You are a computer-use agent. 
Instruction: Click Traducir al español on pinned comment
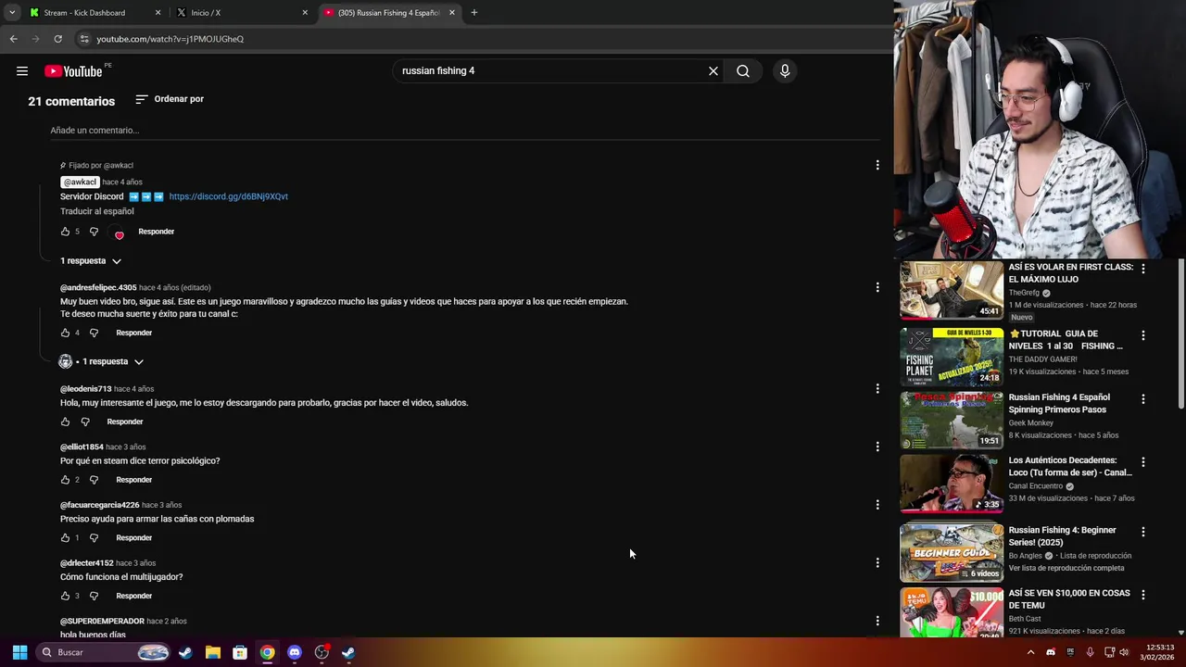click(97, 211)
